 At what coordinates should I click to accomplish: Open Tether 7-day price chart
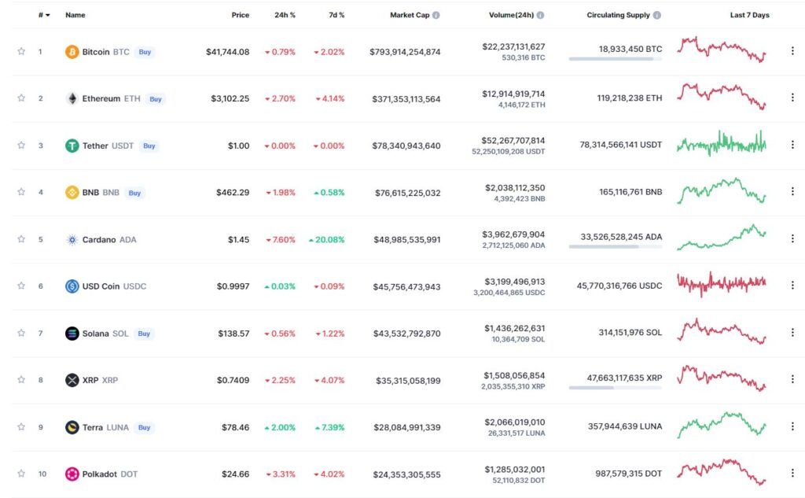click(x=722, y=143)
